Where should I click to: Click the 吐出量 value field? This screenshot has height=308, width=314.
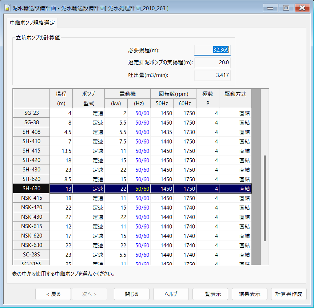pyautogui.click(x=212, y=75)
